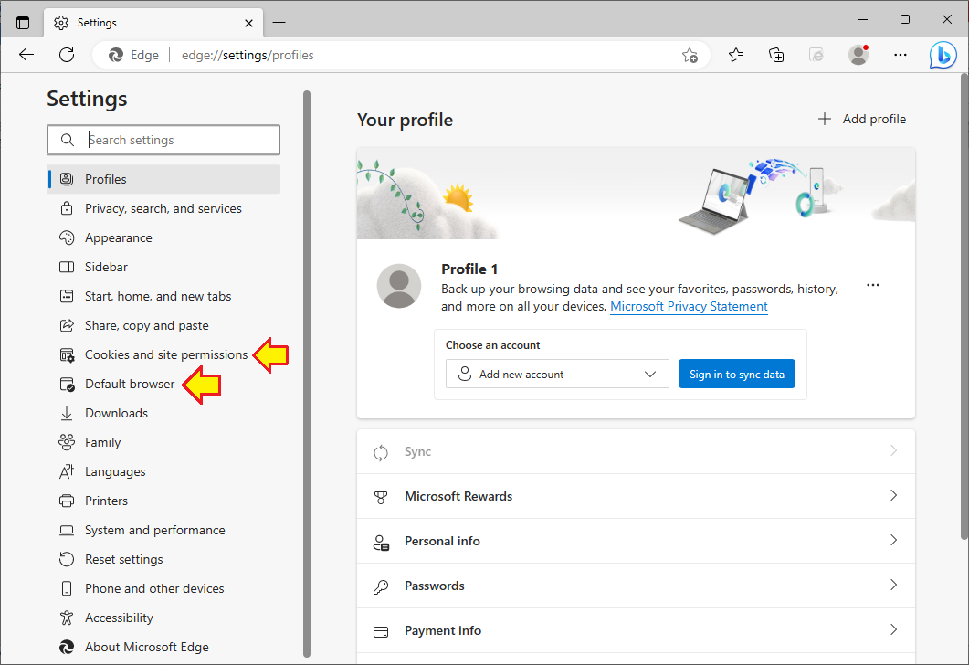Open more options for Profile 1

coord(872,285)
